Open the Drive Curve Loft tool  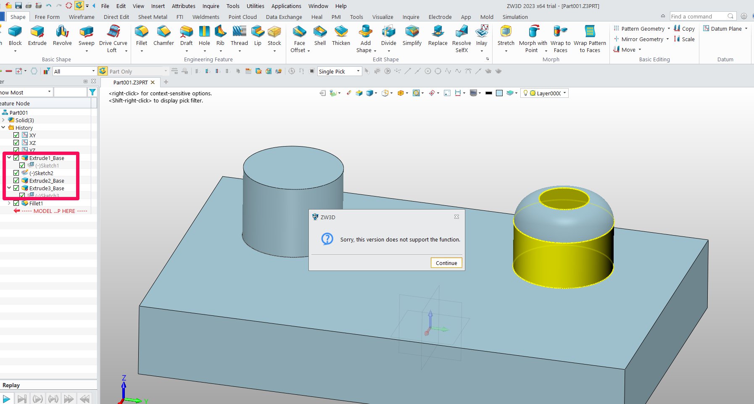113,39
